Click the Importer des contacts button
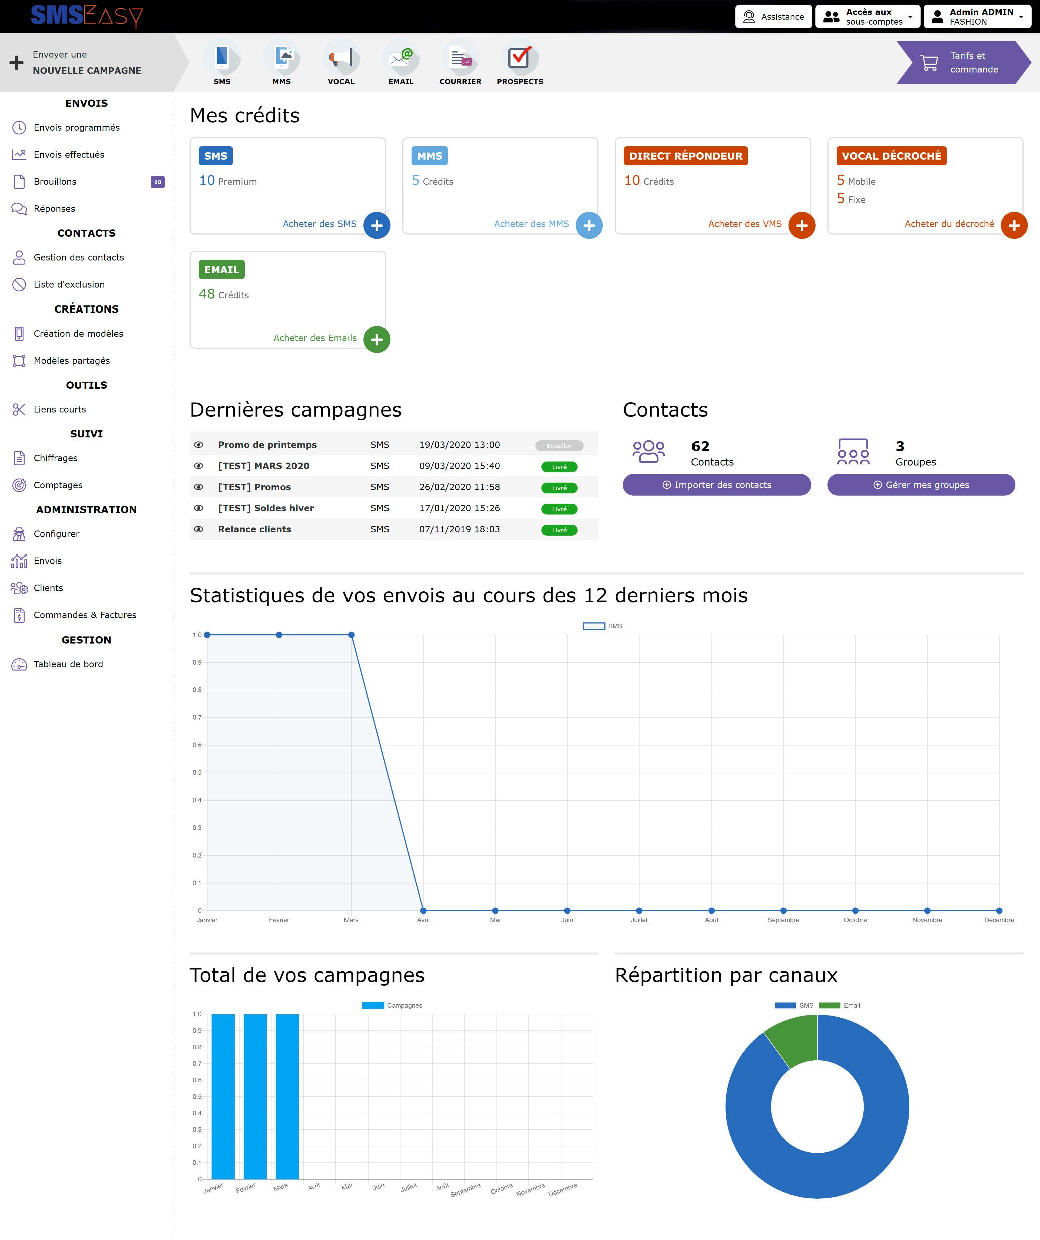This screenshot has width=1040, height=1240. [x=717, y=485]
